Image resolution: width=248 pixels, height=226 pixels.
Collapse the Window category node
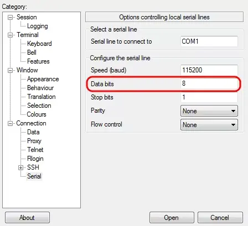(11, 70)
